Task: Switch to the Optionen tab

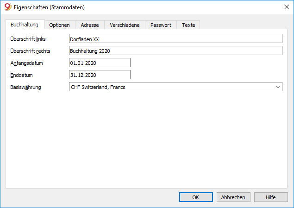Action: (60, 25)
